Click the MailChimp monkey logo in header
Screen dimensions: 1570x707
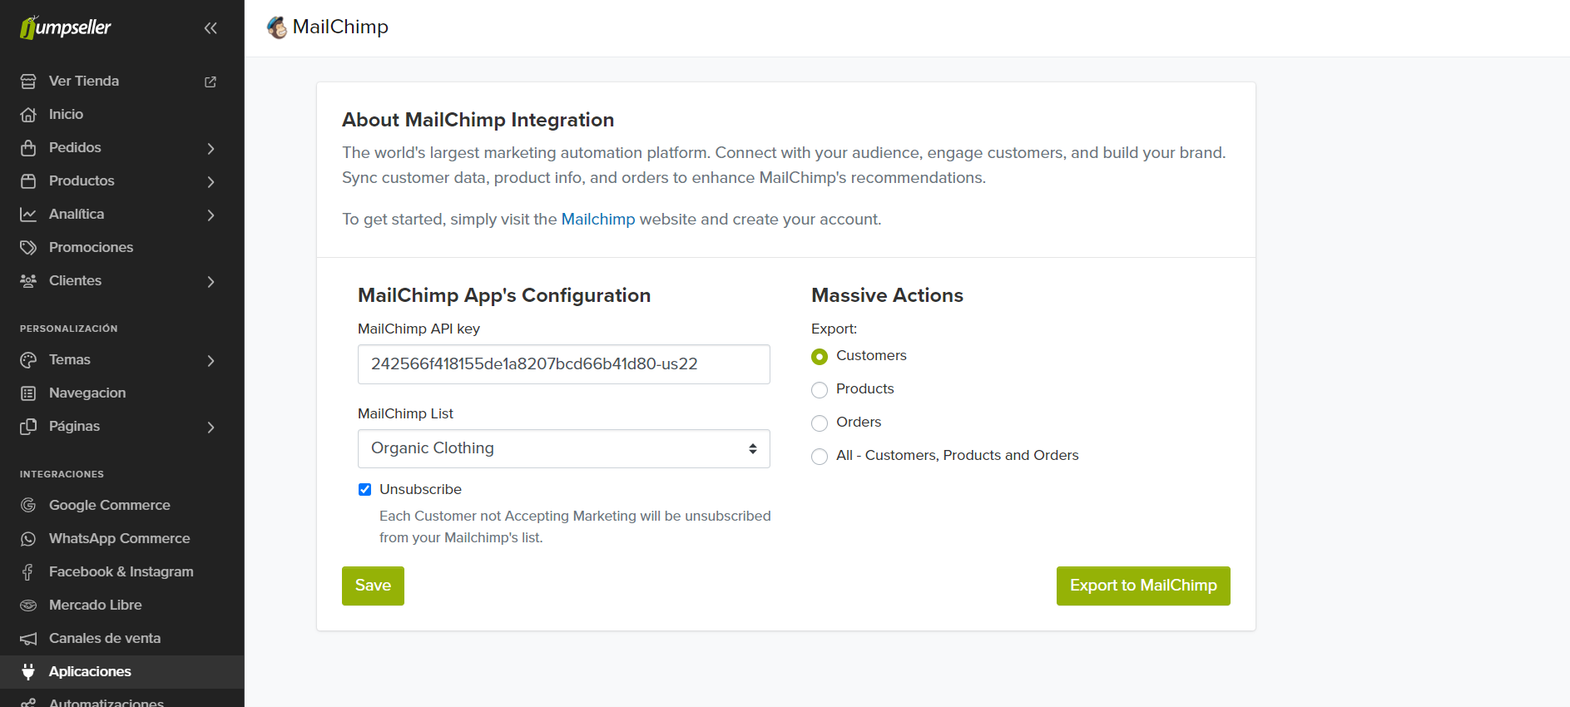[277, 27]
